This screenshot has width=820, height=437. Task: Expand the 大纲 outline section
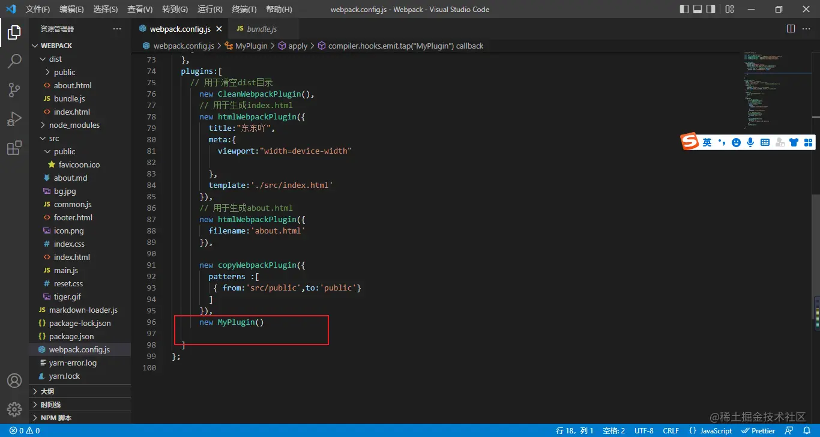(80, 391)
